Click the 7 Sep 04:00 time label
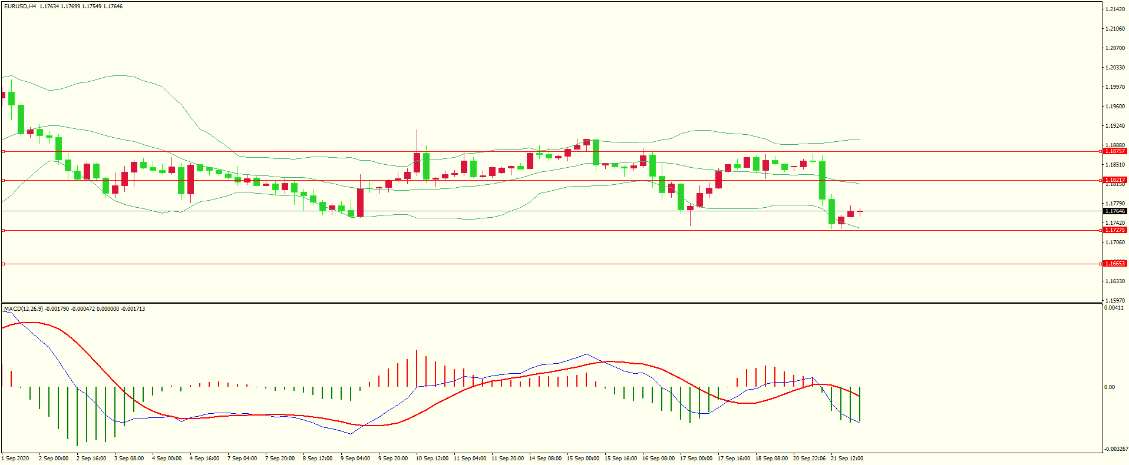The image size is (1129, 465). 242,459
